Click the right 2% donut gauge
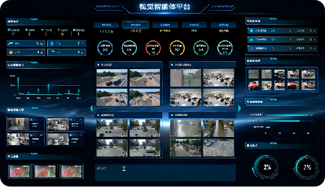Image resolution: width=325 pixels, height=187 pixels. click(307, 167)
